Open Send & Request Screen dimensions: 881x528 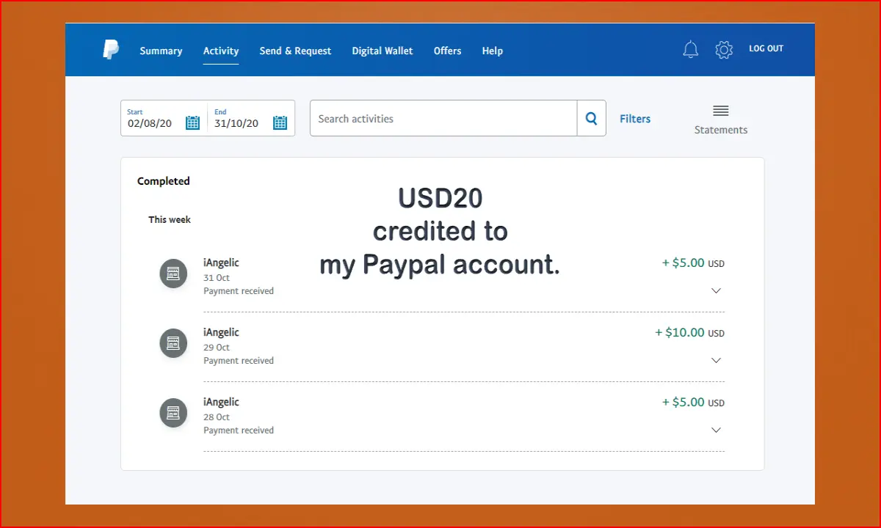point(295,51)
